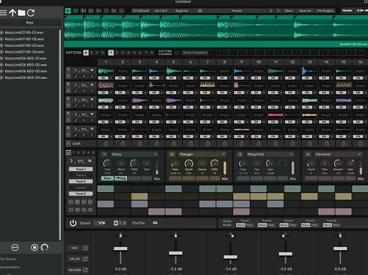This screenshot has height=275, width=368.
Task: Set Track1 voice mode to Mono
Action: pyautogui.click(x=241, y=225)
